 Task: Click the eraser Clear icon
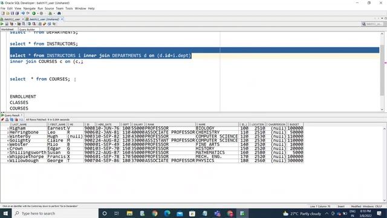click(44, 24)
